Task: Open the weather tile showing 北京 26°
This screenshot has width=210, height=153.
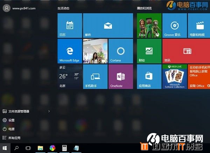Action: click(70, 77)
